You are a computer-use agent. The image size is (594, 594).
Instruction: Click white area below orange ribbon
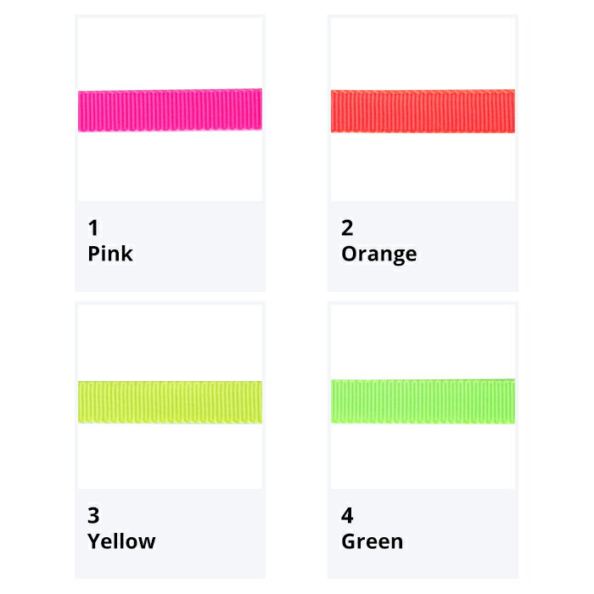pos(423,166)
